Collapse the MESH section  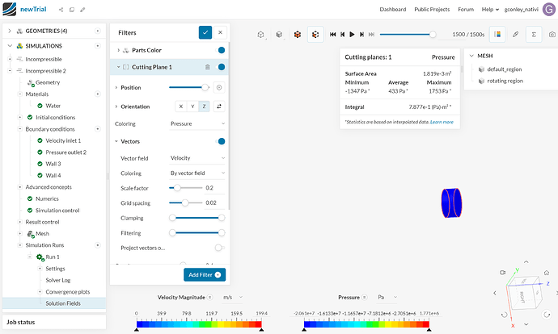[471, 56]
